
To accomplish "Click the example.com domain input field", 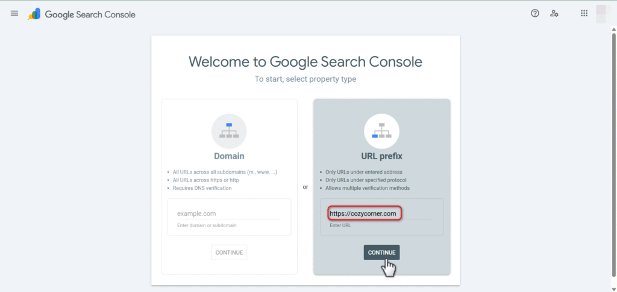I will tap(229, 214).
